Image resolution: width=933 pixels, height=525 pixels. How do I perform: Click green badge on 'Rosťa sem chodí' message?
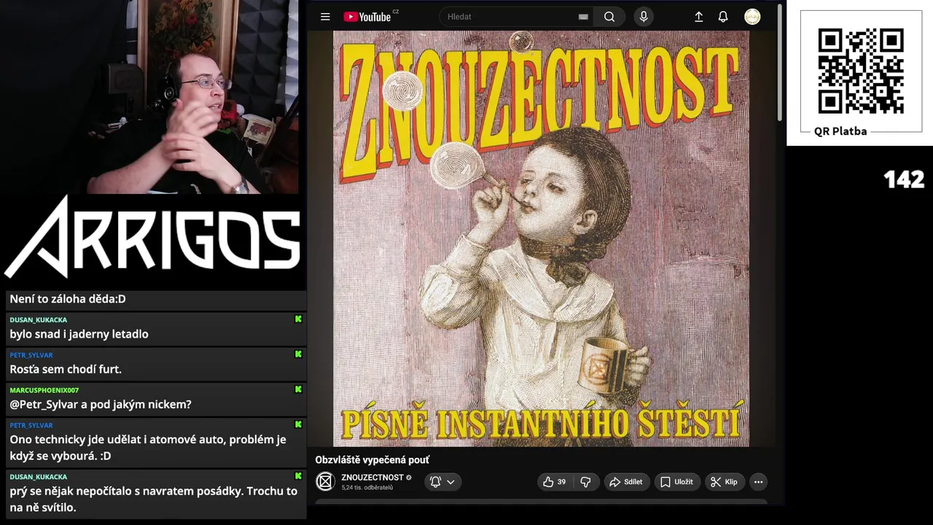click(x=298, y=354)
